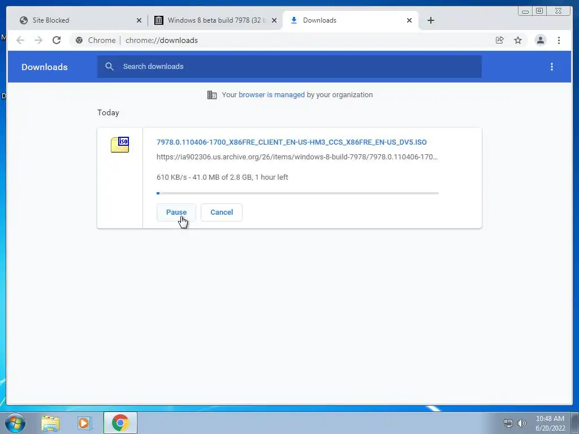
Task: Select the Downloads tab
Action: click(x=350, y=20)
